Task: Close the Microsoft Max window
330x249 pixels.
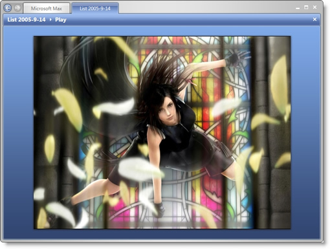Action: coord(314,7)
